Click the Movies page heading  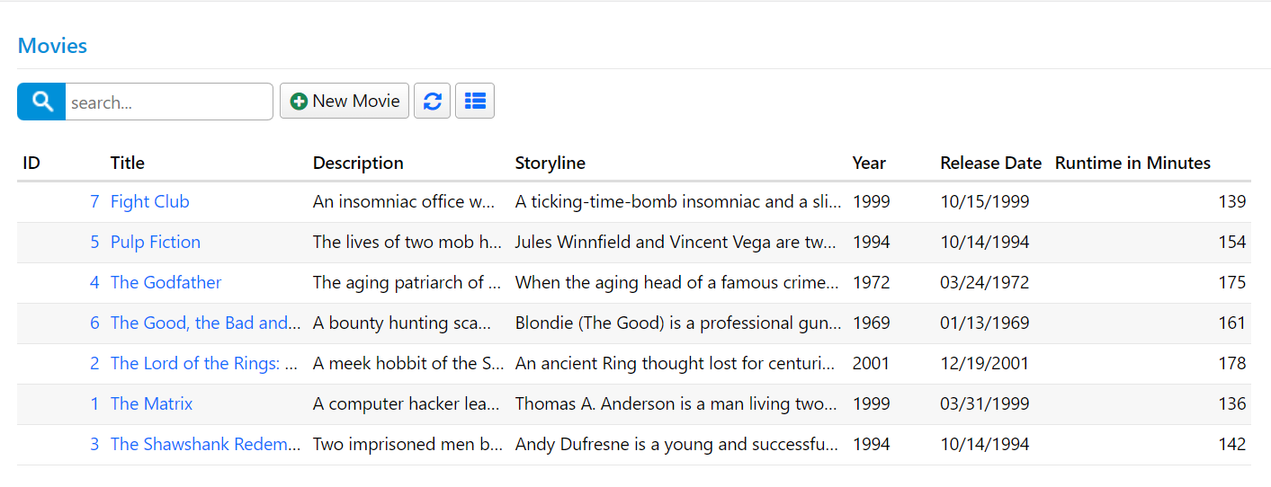pos(52,46)
